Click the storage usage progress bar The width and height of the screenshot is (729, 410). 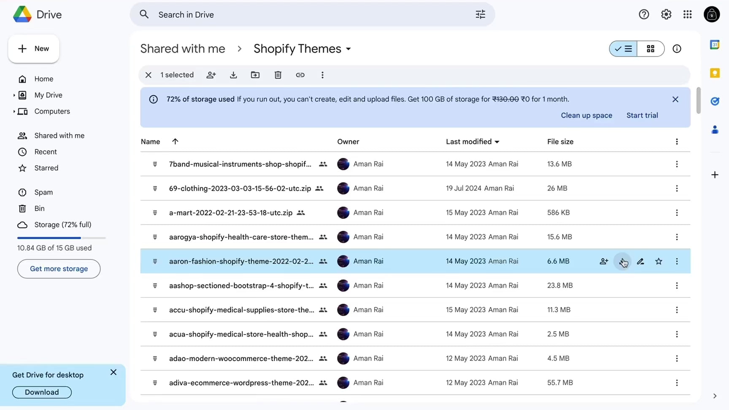62,238
